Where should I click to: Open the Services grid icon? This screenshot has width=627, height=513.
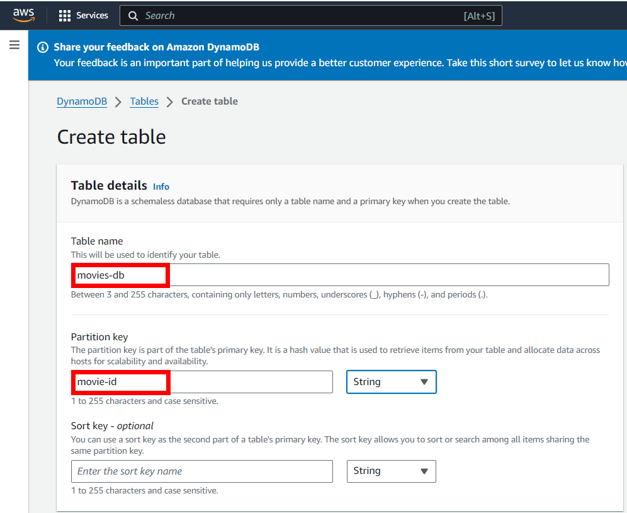[x=64, y=16]
